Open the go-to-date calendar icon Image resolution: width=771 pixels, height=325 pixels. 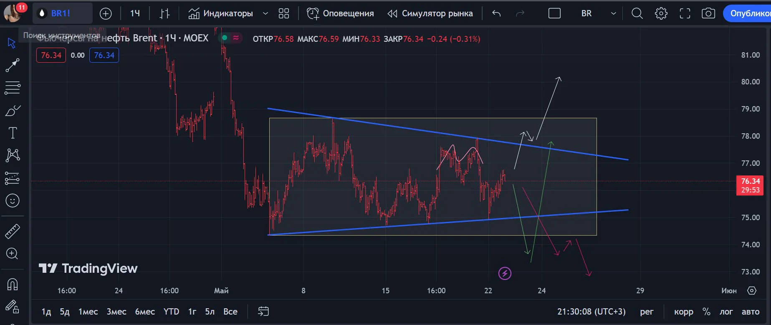263,312
